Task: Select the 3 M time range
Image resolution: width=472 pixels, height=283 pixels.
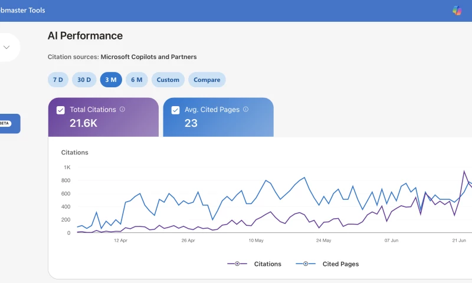Action: (111, 80)
